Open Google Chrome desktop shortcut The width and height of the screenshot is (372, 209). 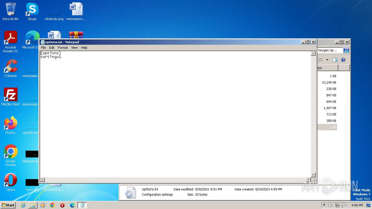click(x=10, y=156)
